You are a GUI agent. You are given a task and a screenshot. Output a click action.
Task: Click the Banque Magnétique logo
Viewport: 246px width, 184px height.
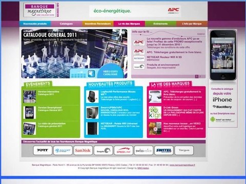pyautogui.click(x=40, y=10)
